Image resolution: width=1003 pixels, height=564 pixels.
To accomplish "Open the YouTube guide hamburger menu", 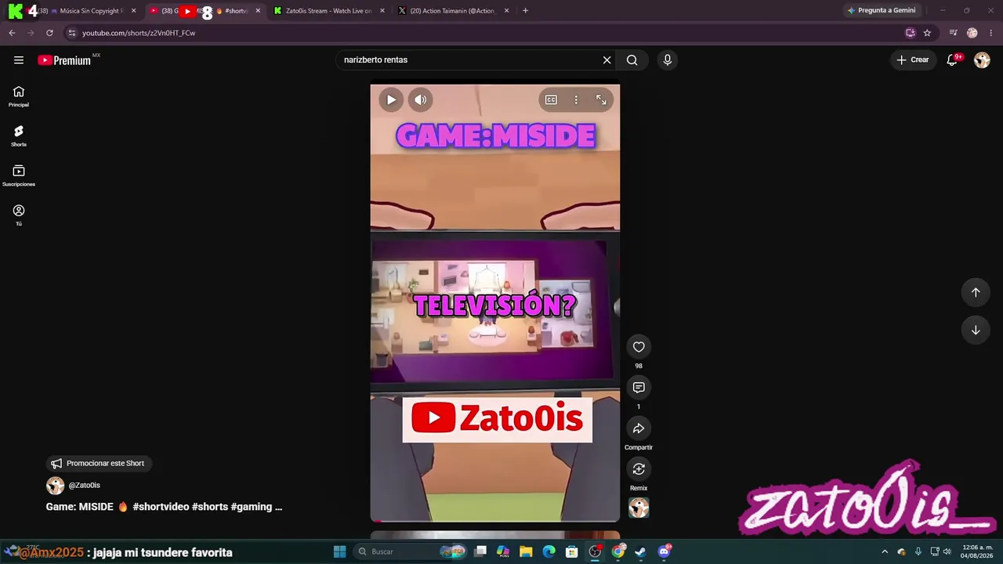I will pos(19,60).
